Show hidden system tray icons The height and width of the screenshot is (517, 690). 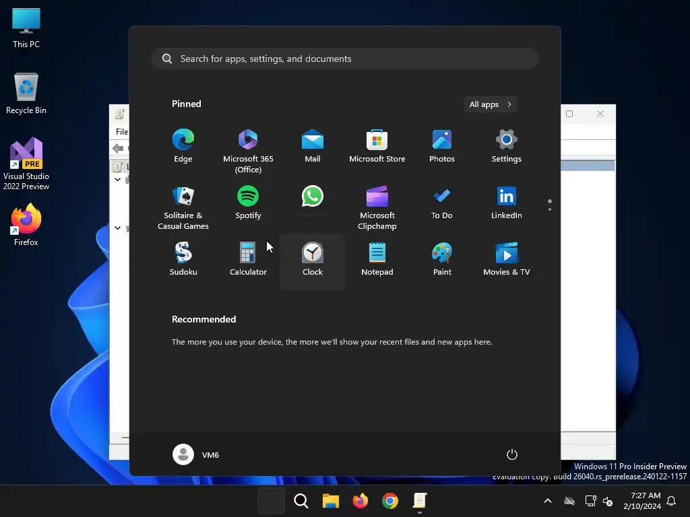(x=548, y=501)
